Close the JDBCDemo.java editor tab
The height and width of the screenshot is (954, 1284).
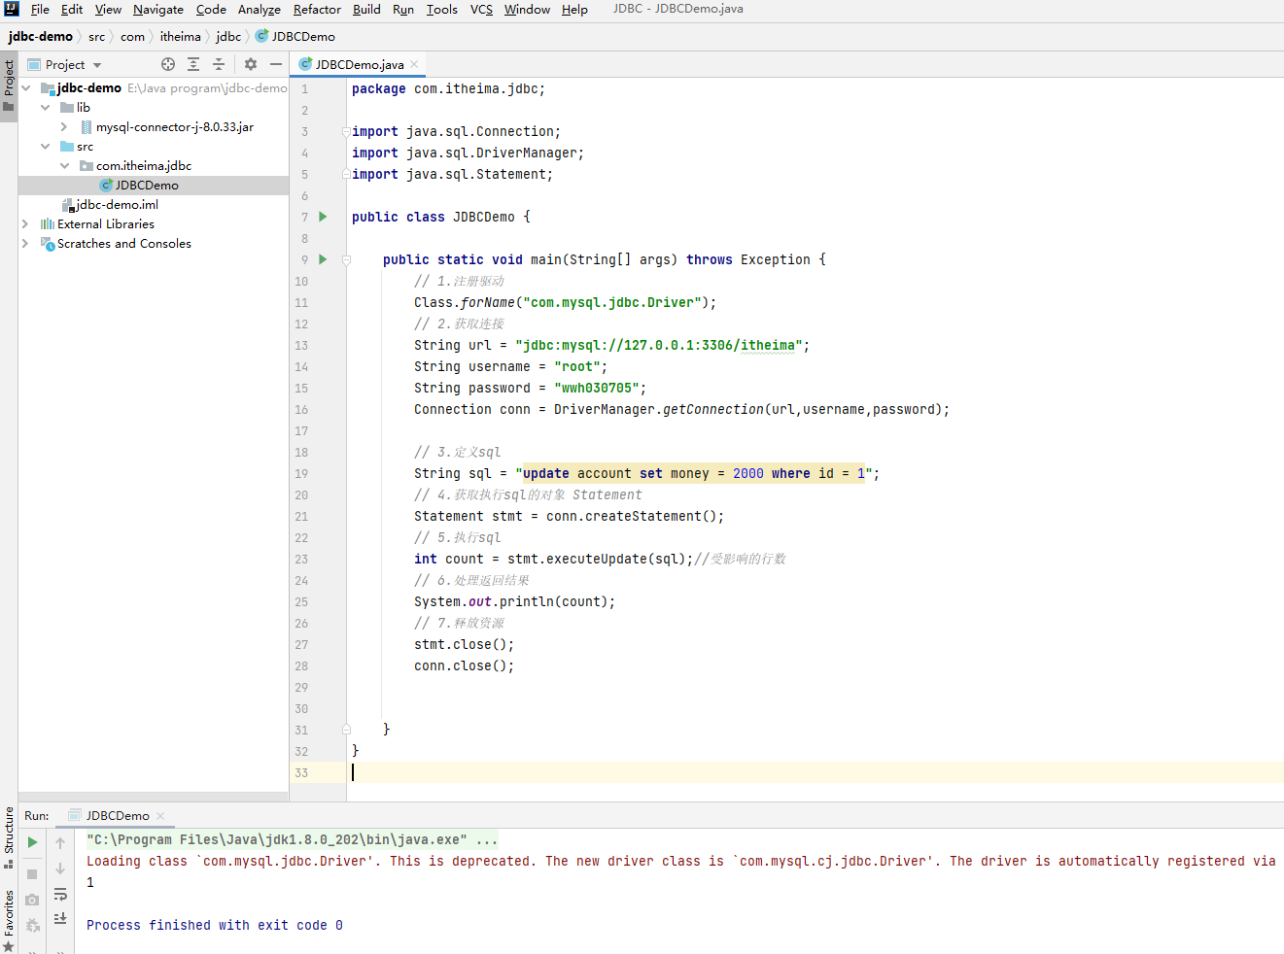click(x=414, y=64)
